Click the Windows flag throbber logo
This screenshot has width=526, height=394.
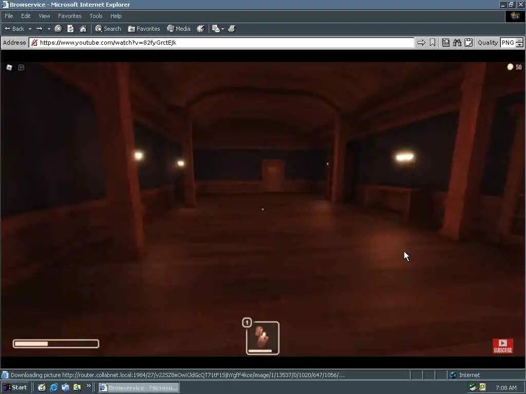click(x=515, y=16)
